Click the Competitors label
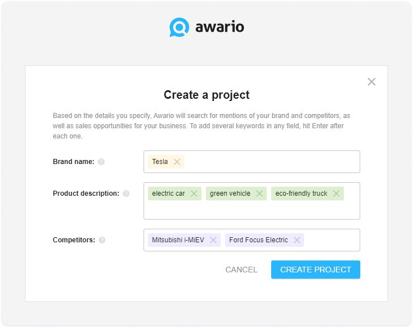 tap(74, 240)
